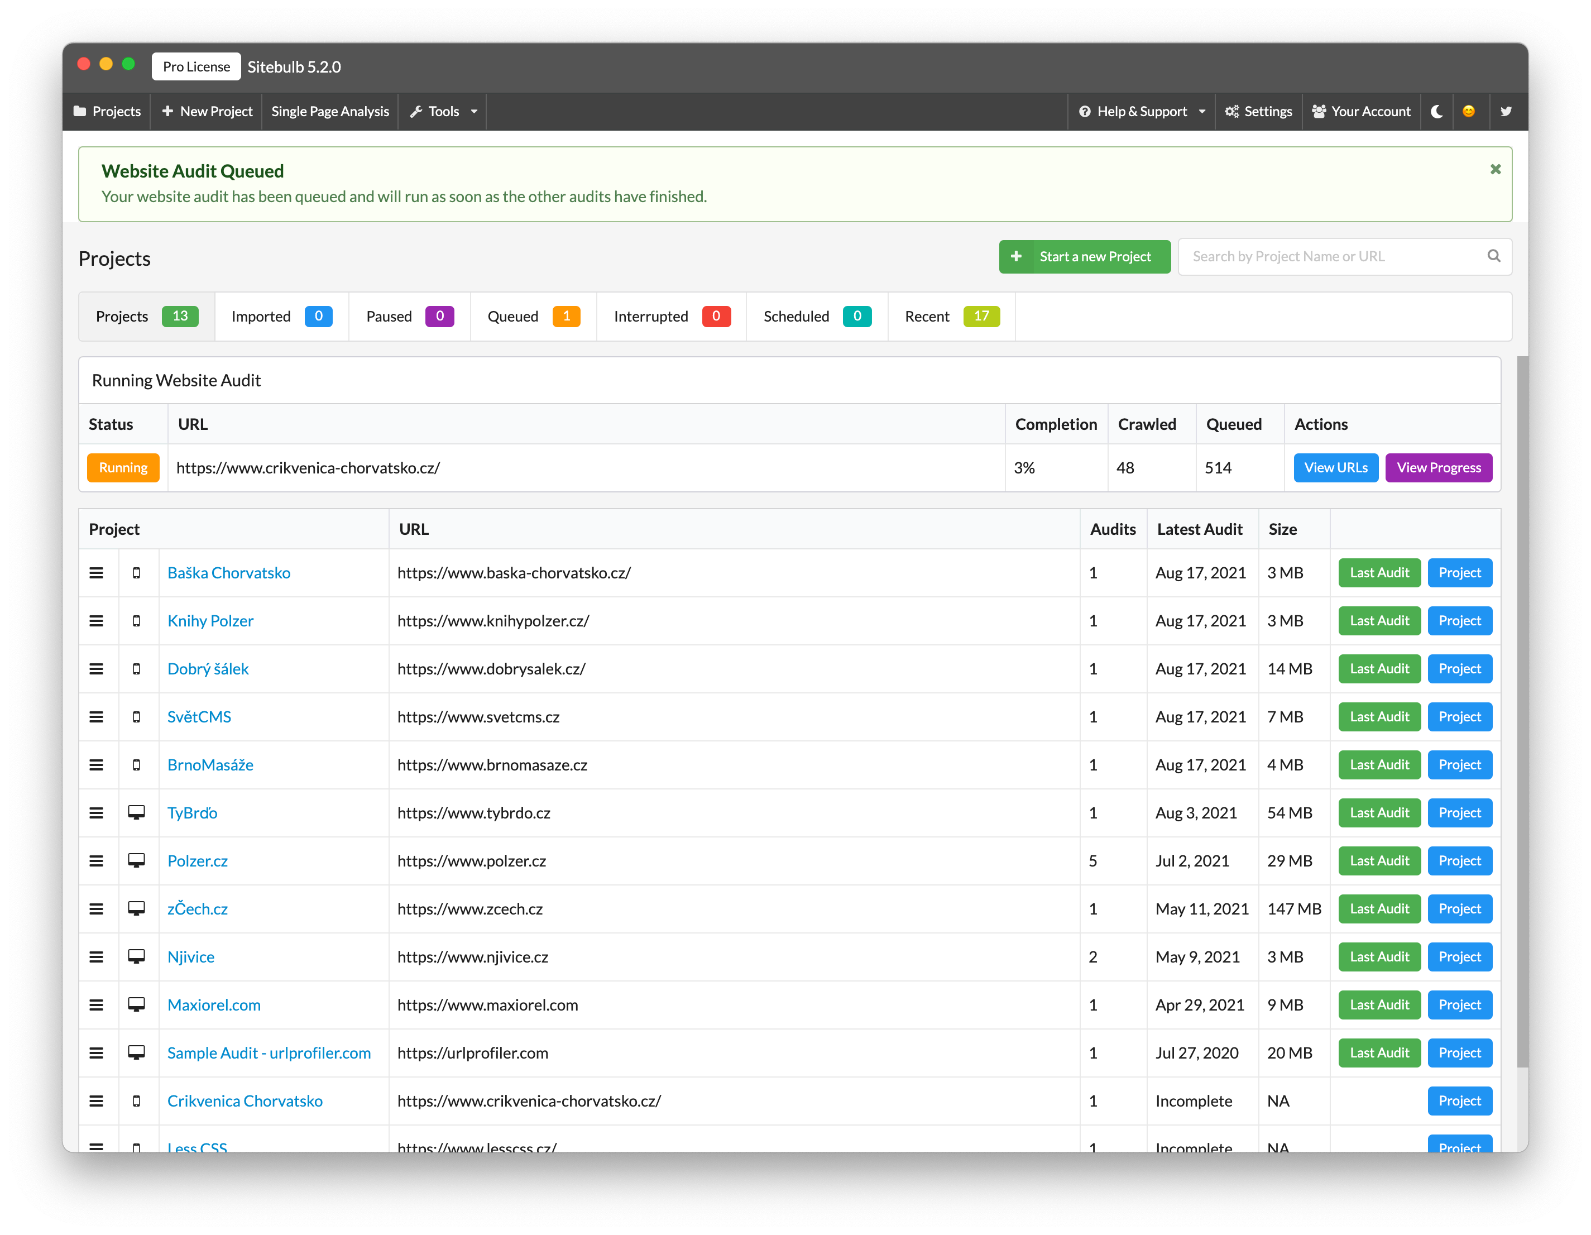Switch to the Queued tab
Viewport: 1591px width, 1235px height.
pyautogui.click(x=534, y=316)
